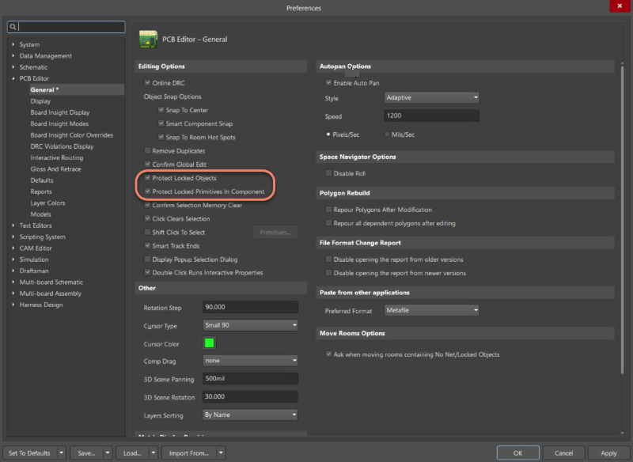
Task: Toggle Enable Auto Pan checkbox
Action: pyautogui.click(x=328, y=83)
